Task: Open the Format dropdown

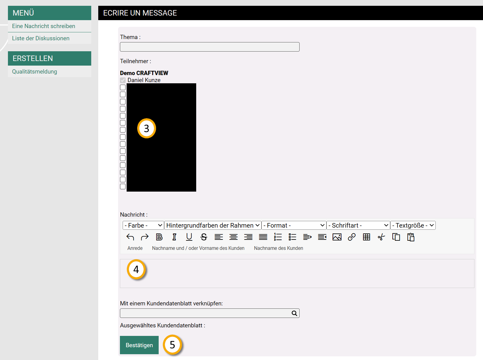Action: point(294,225)
